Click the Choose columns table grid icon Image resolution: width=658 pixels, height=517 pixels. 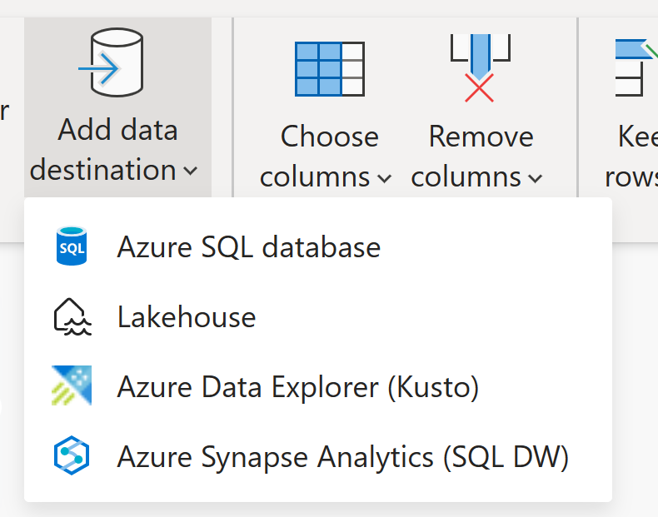tap(330, 67)
